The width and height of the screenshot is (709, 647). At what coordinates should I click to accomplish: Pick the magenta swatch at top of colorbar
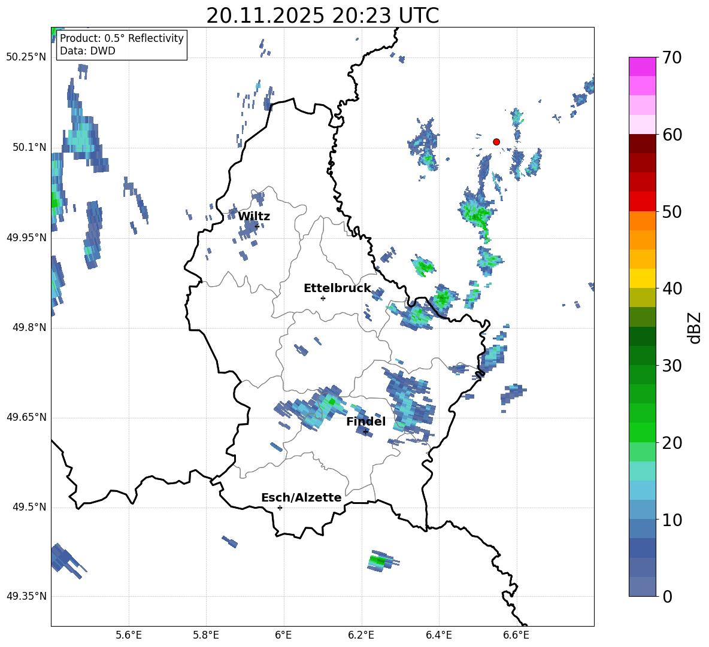tap(643, 66)
